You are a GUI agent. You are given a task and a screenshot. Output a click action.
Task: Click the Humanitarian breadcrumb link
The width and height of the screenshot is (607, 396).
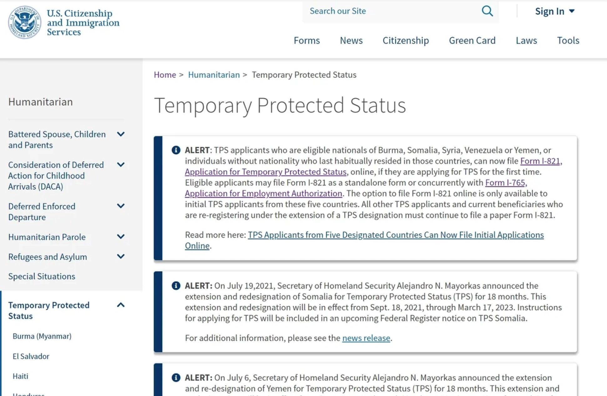pyautogui.click(x=214, y=75)
